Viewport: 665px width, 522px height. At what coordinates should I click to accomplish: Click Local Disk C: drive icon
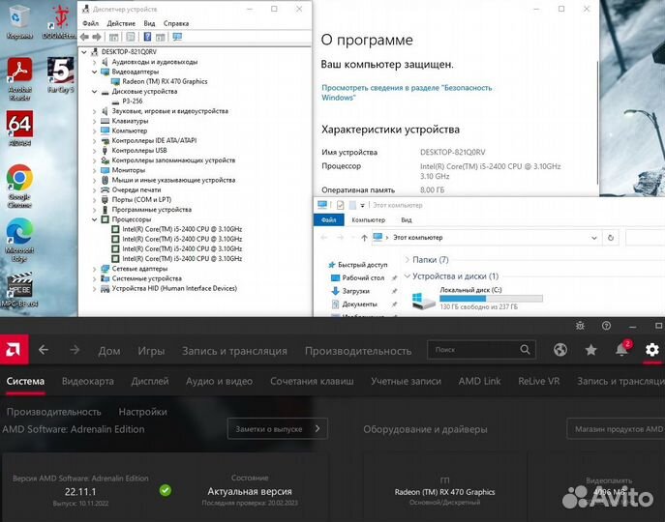424,301
